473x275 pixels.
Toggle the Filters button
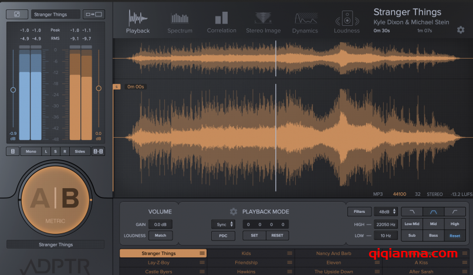click(359, 212)
